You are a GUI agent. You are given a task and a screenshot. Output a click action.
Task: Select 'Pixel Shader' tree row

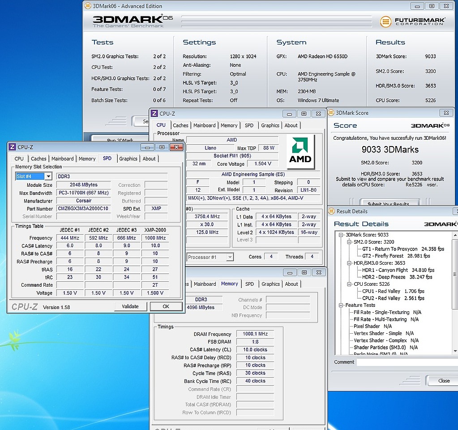372,326
